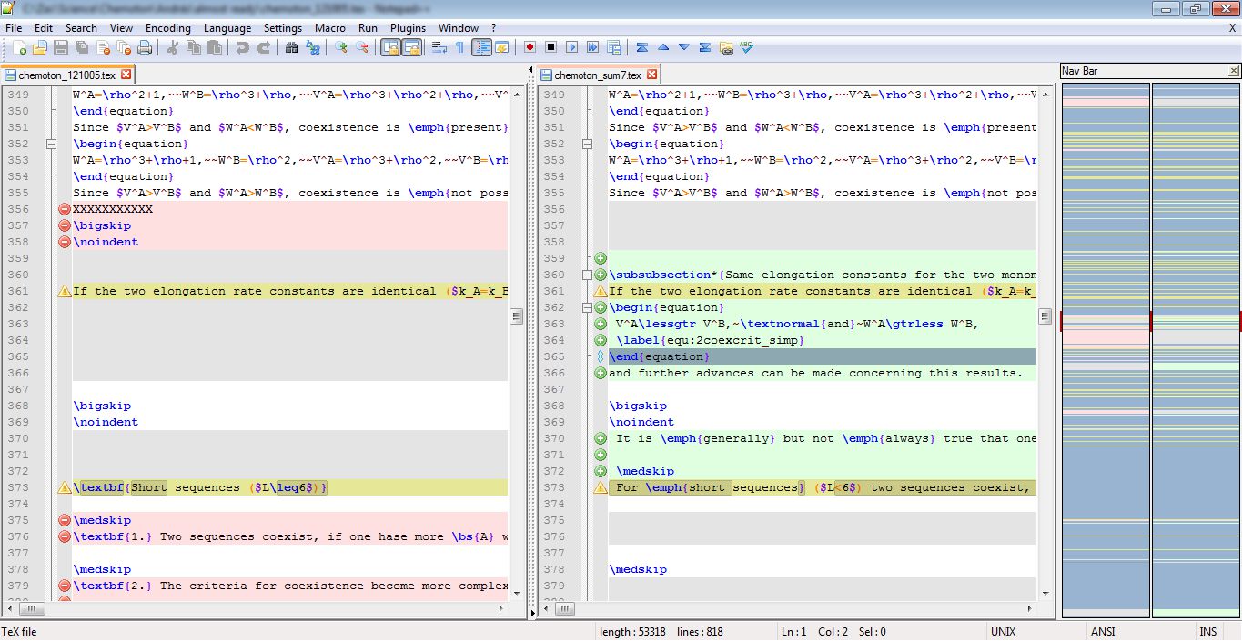The image size is (1242, 641).
Task: Toggle synchronize horizontal scrolling
Action: click(x=411, y=47)
